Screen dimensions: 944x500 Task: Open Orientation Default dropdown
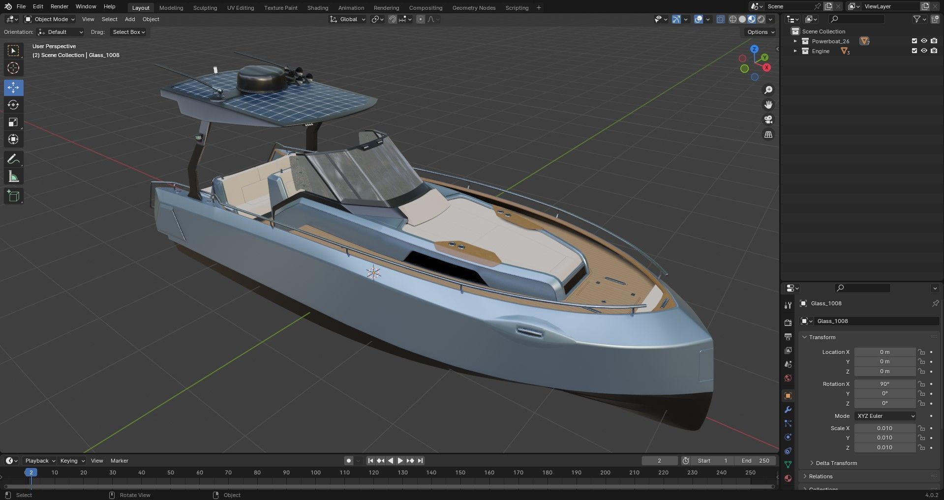coord(61,32)
